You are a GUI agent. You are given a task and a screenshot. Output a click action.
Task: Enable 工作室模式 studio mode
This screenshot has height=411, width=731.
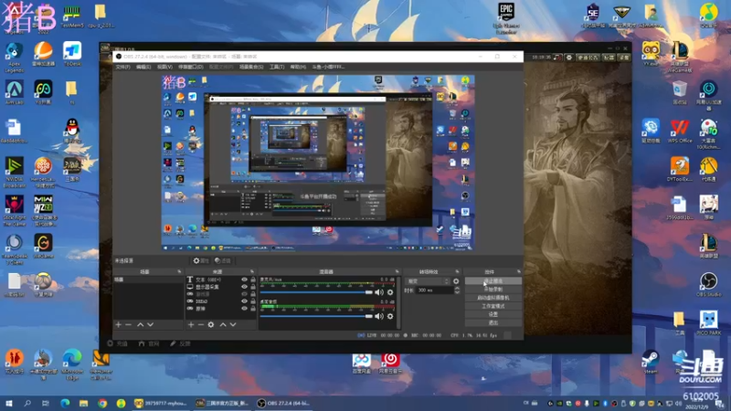point(493,306)
